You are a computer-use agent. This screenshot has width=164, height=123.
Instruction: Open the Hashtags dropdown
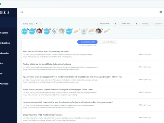pos(146,24)
